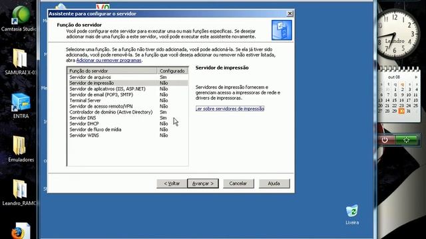Screen dimensions: 426x239
Task: Select the Servidor DNS row
Action: pos(127,118)
